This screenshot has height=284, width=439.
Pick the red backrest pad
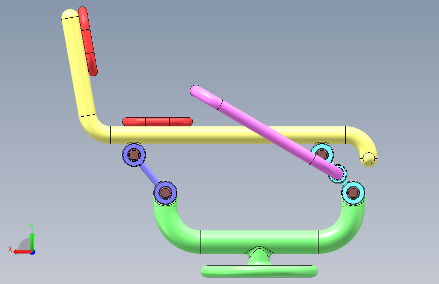pyautogui.click(x=88, y=41)
